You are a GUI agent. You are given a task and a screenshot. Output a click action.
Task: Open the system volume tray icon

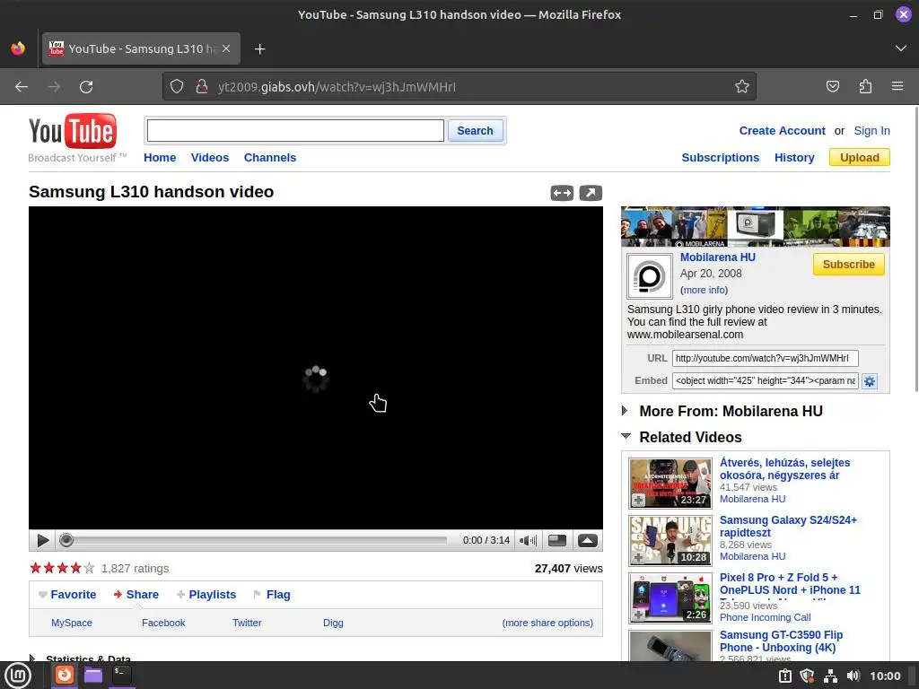click(853, 676)
